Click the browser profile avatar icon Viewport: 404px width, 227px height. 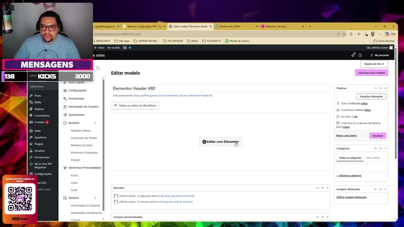[x=373, y=34]
